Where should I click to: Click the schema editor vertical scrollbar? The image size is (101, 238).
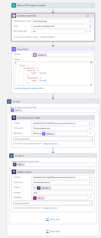(91, 73)
